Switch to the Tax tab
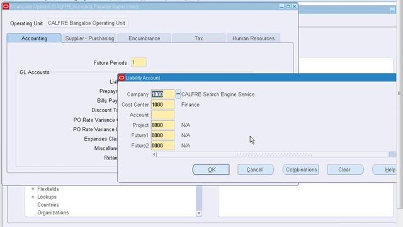Viewport: 403px width, 227px height. coord(198,38)
